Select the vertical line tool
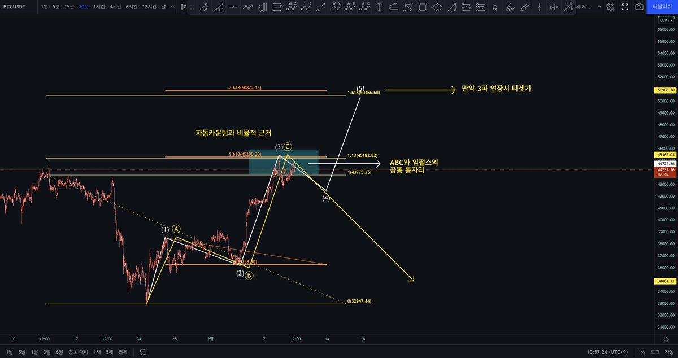 pos(539,8)
